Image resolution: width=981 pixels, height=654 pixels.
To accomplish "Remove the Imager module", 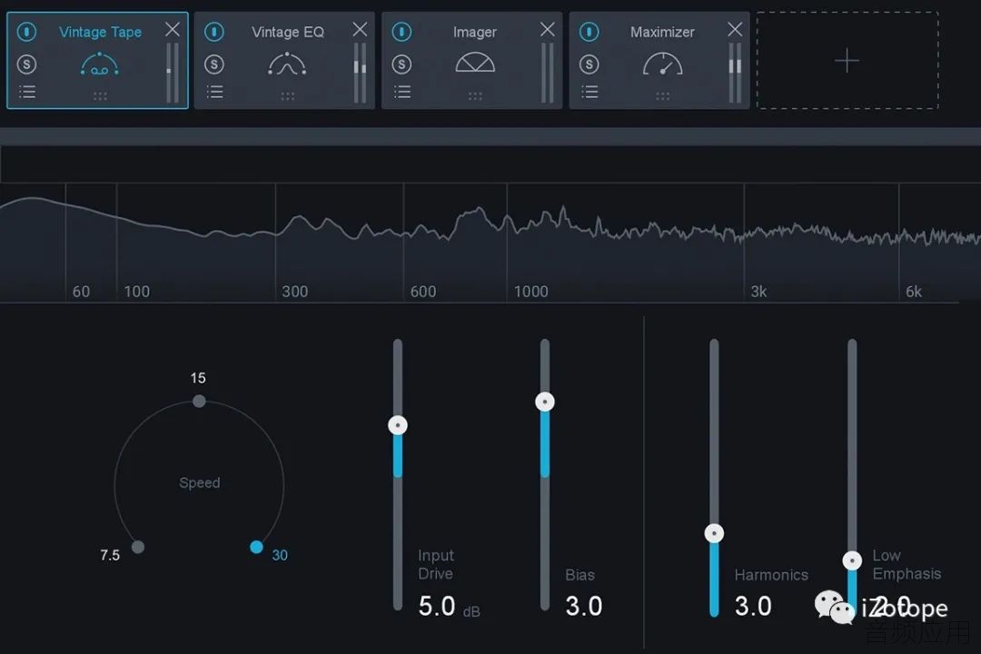I will pyautogui.click(x=548, y=29).
